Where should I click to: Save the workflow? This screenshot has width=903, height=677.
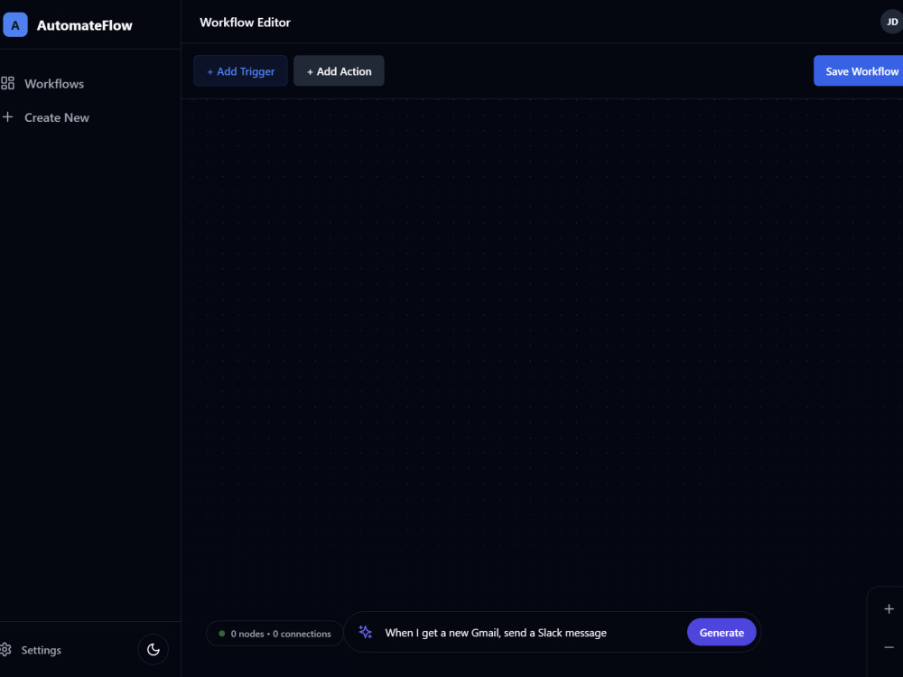[859, 70]
